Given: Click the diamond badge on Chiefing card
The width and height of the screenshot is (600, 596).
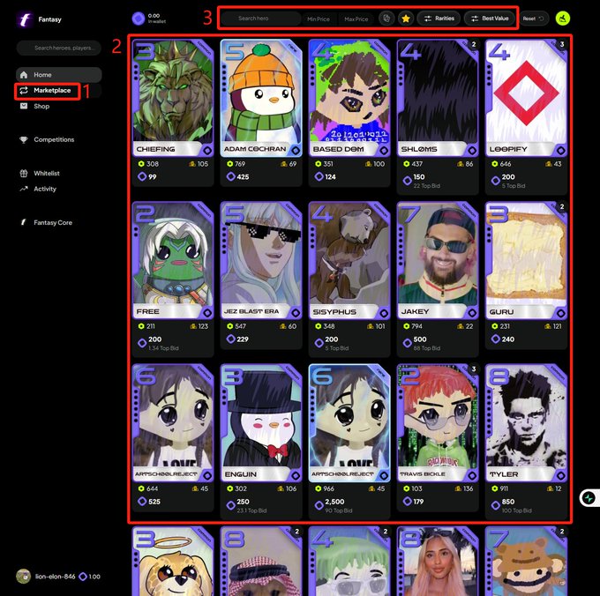Looking at the screenshot, I should coord(207,151).
